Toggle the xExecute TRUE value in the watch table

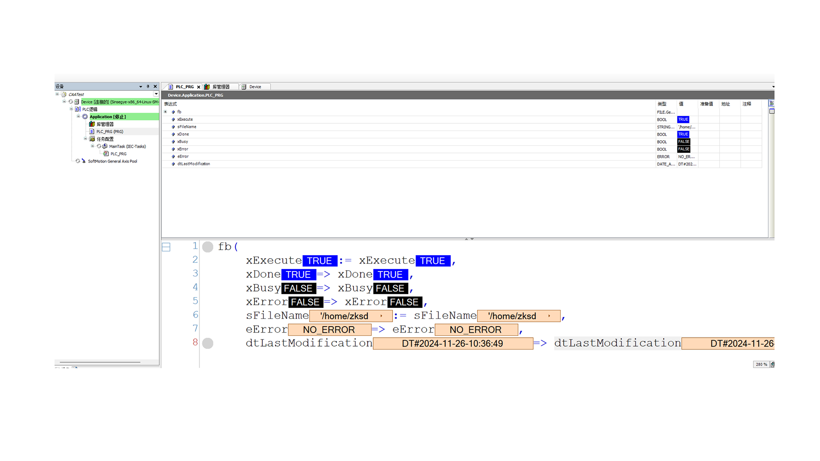point(683,120)
